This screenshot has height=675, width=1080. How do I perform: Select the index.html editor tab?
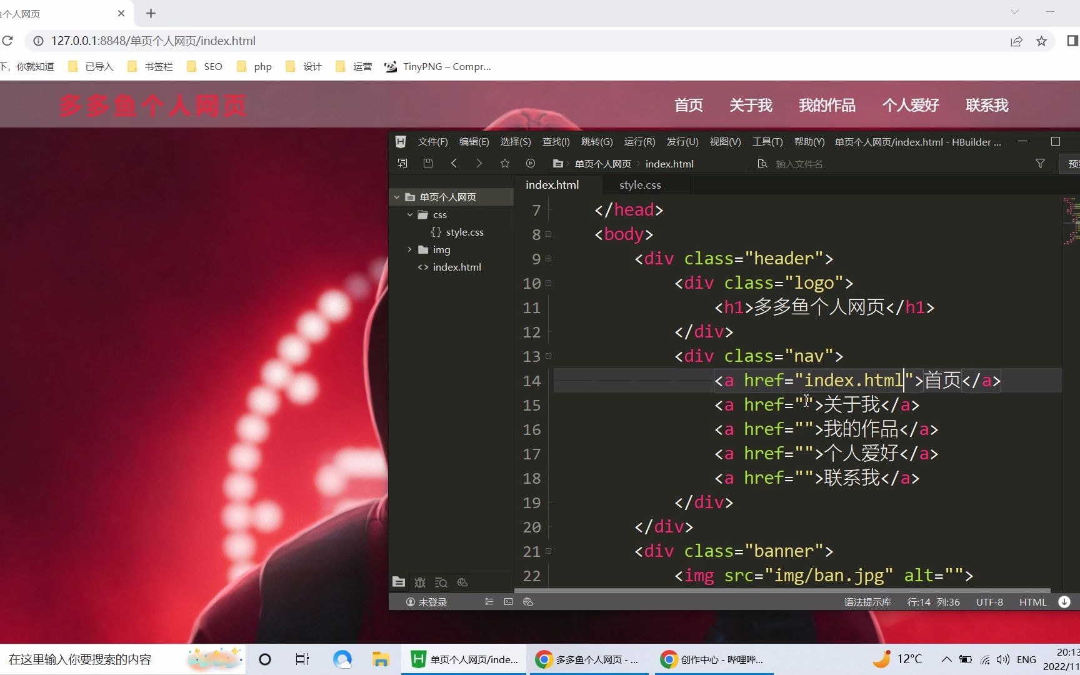[552, 185]
